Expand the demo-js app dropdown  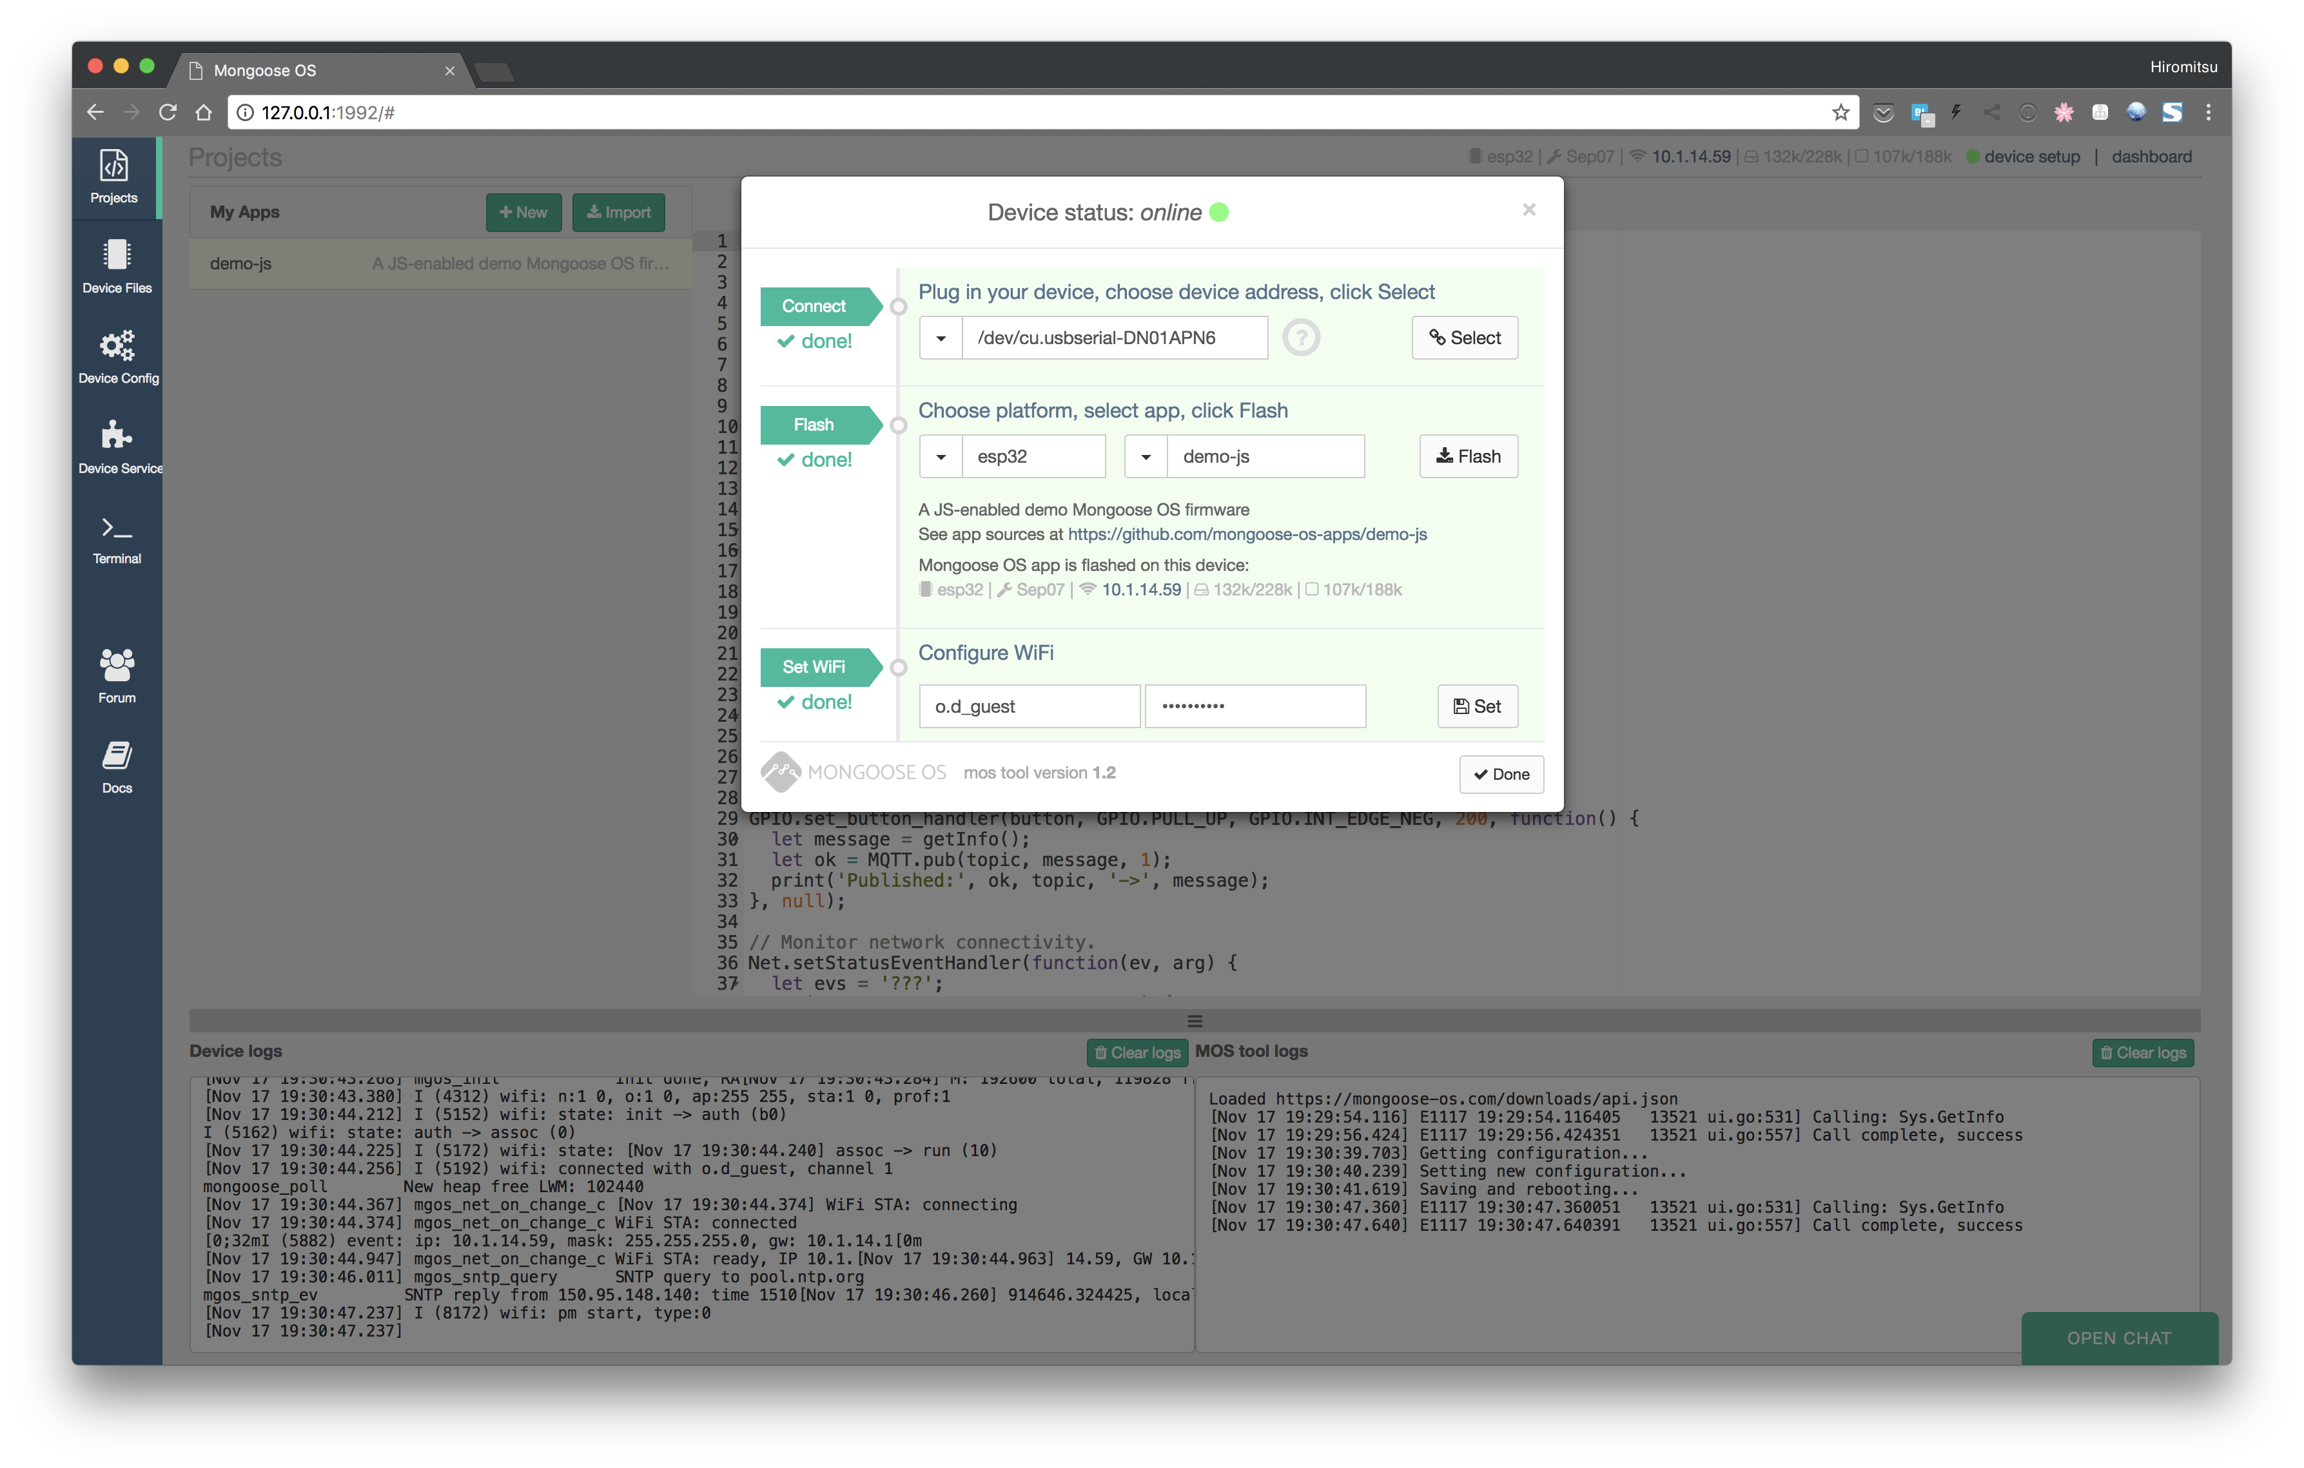click(1146, 457)
